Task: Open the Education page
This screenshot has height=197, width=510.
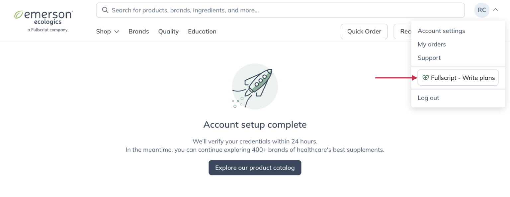Action: (x=202, y=31)
